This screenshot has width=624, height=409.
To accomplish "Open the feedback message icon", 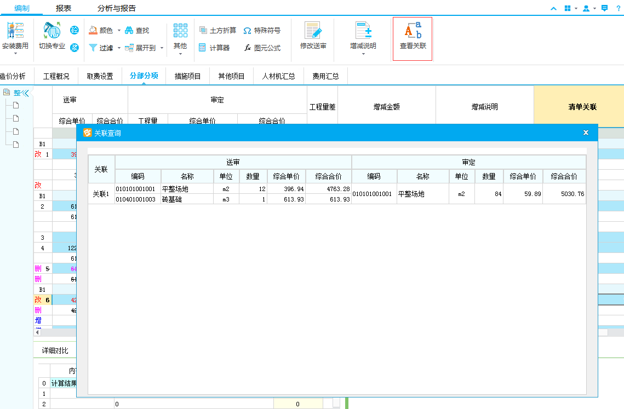I will click(x=604, y=8).
